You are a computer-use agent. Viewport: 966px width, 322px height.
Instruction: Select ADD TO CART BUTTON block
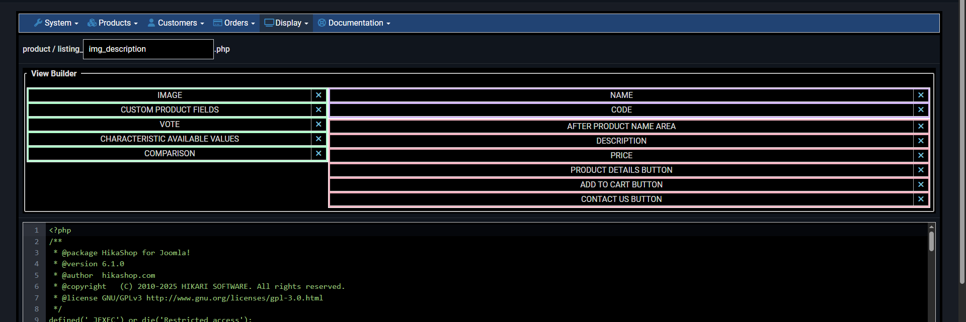coord(621,185)
